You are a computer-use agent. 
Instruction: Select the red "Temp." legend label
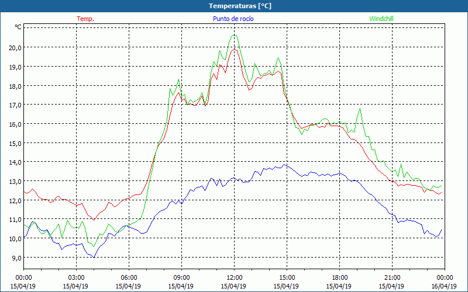click(x=85, y=19)
